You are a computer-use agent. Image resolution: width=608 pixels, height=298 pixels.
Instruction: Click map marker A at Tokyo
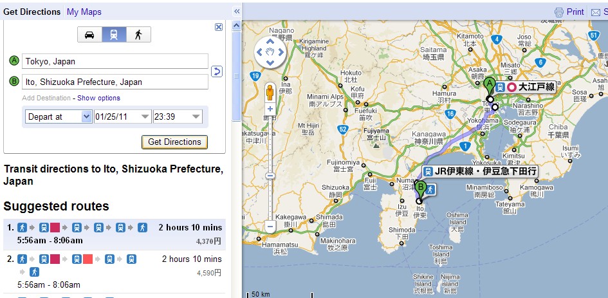pyautogui.click(x=490, y=86)
